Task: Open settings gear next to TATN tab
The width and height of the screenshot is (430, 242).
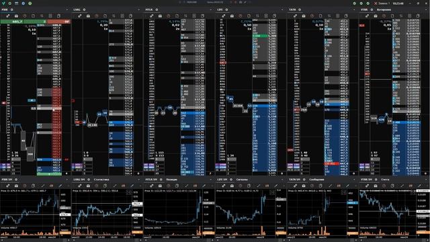Action: [x=300, y=9]
